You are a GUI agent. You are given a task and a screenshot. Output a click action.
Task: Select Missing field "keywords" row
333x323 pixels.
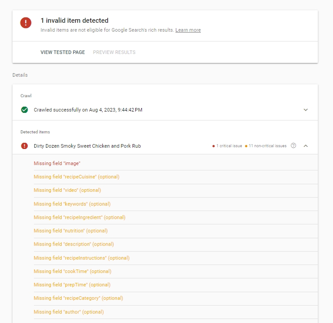(72, 204)
